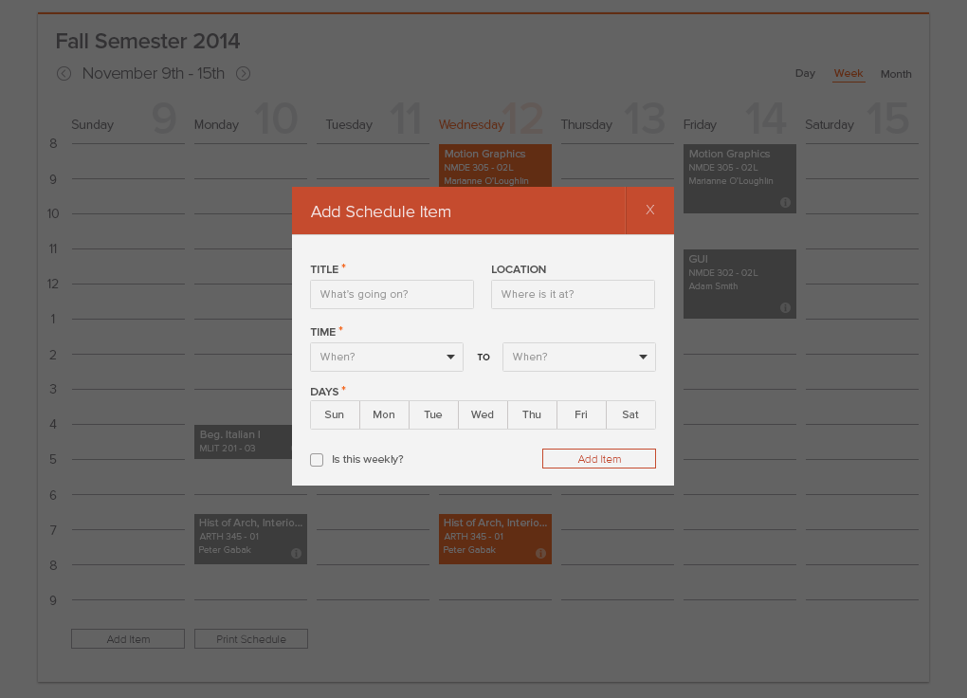Open the start time 'When?' dropdown
The width and height of the screenshot is (967, 698).
[387, 357]
